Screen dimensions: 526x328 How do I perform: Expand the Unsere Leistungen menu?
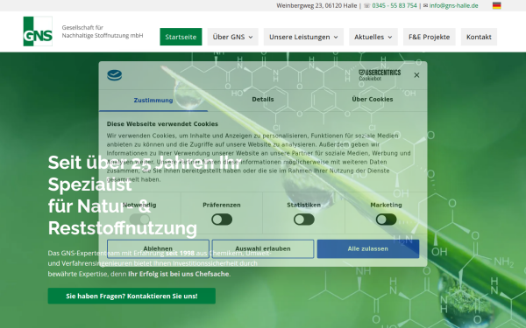[x=303, y=37]
